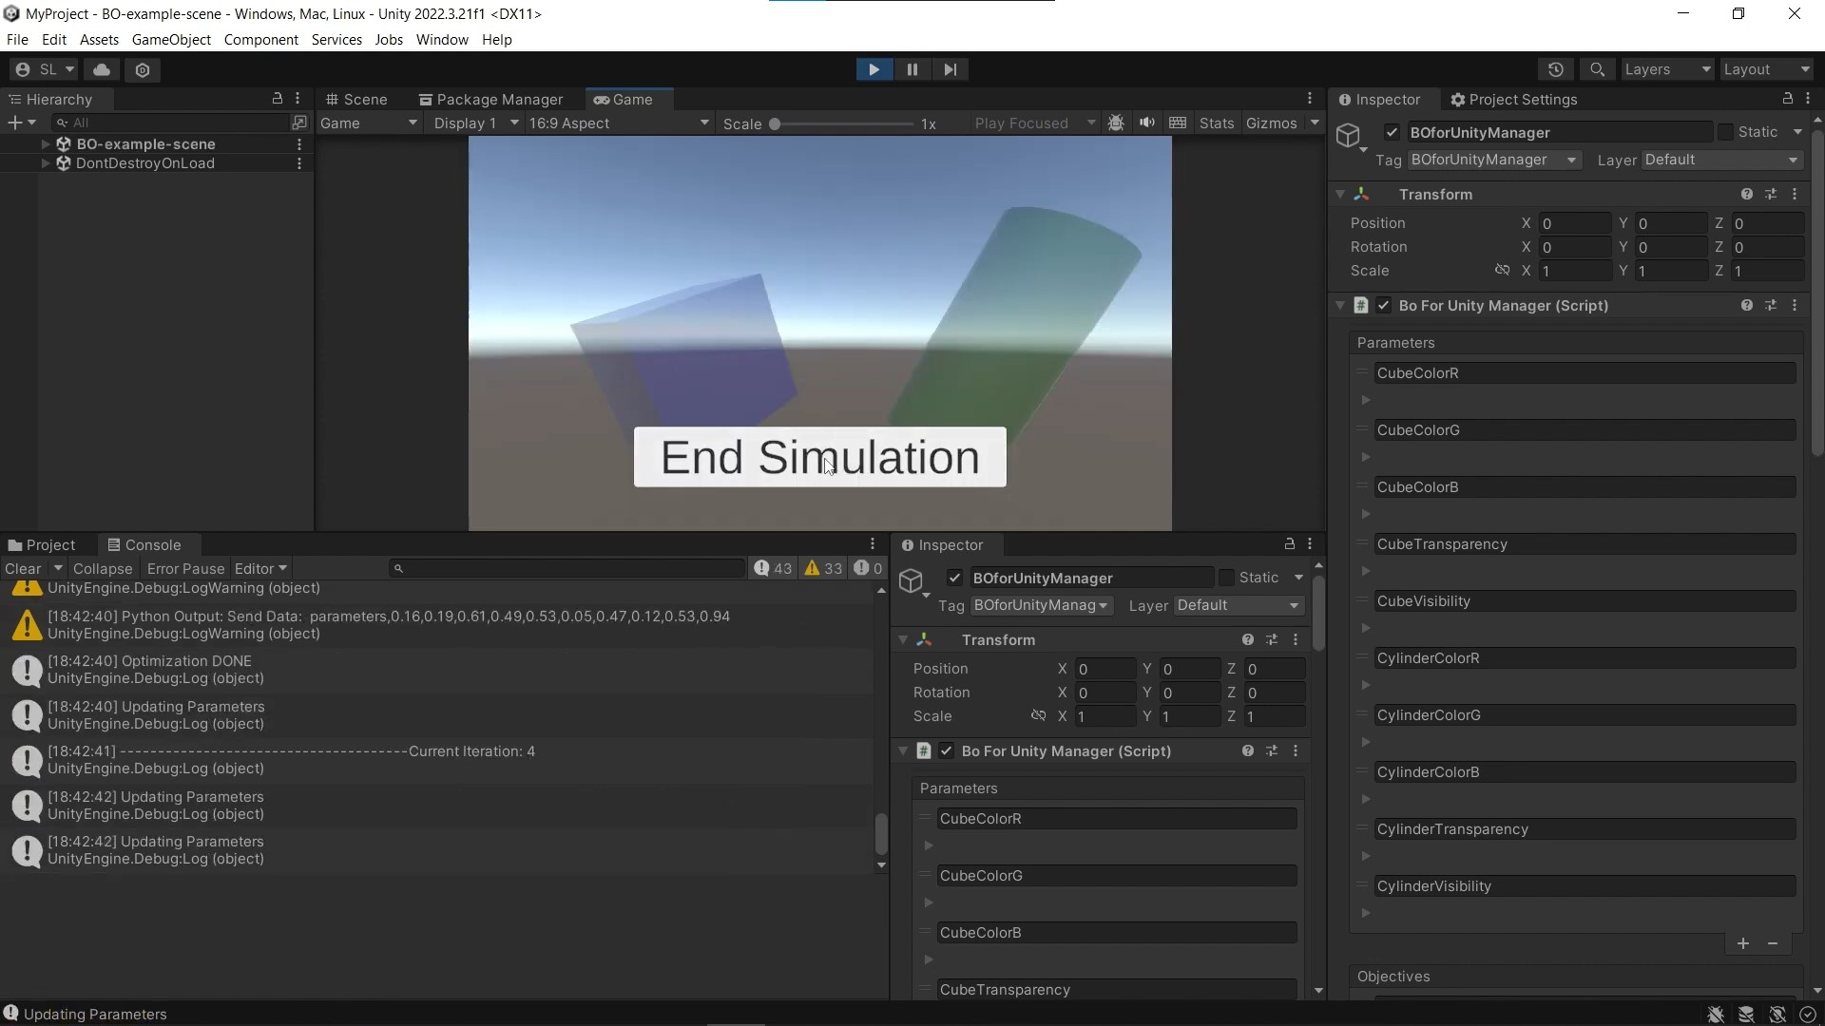Click the End Simulation button
The image size is (1825, 1026).
[819, 457]
